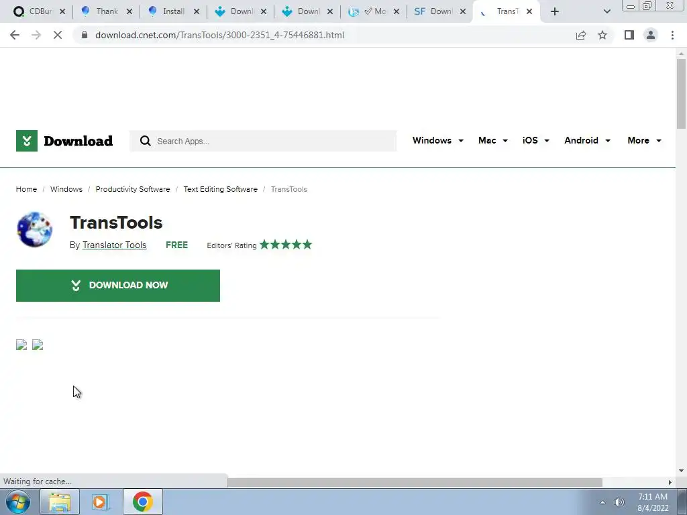Switch to the second Downl tab
The height and width of the screenshot is (515, 687).
coord(307,11)
